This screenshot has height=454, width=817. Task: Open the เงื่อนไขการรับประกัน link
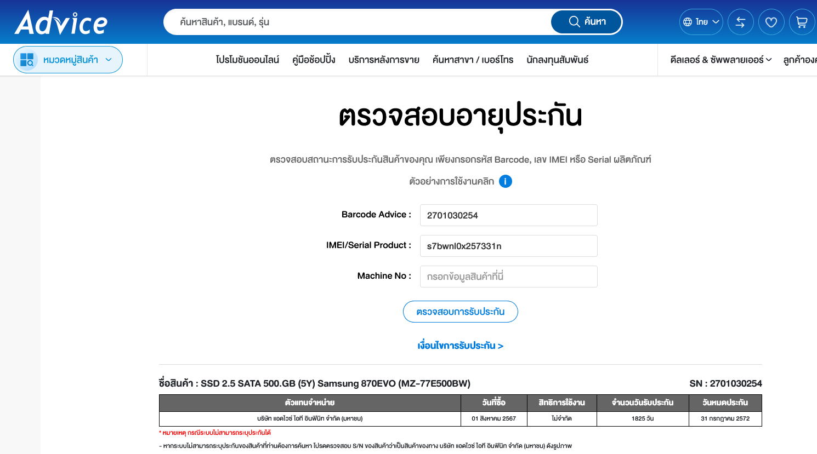click(x=460, y=346)
